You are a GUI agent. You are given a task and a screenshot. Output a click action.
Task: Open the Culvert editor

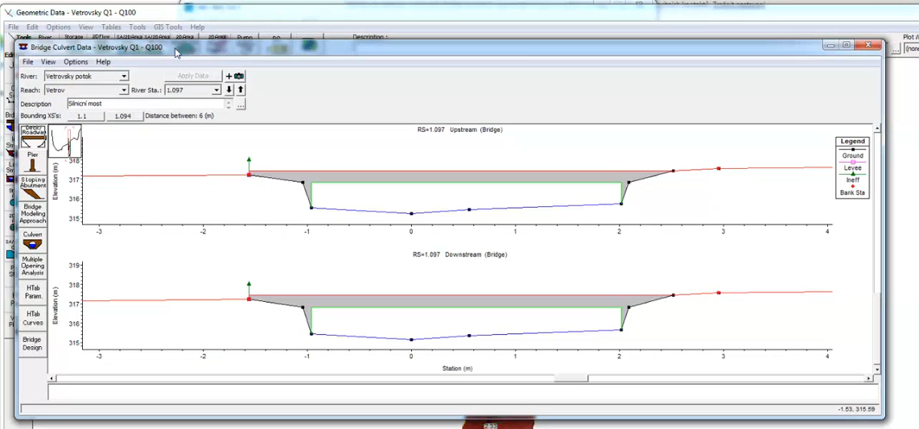[33, 241]
